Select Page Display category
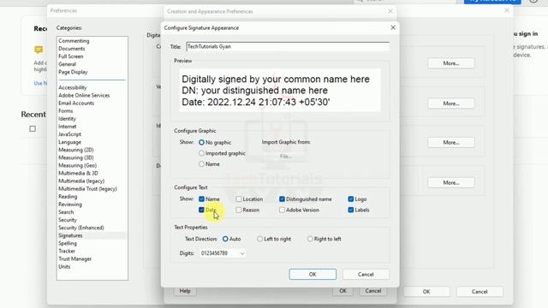 click(x=73, y=72)
